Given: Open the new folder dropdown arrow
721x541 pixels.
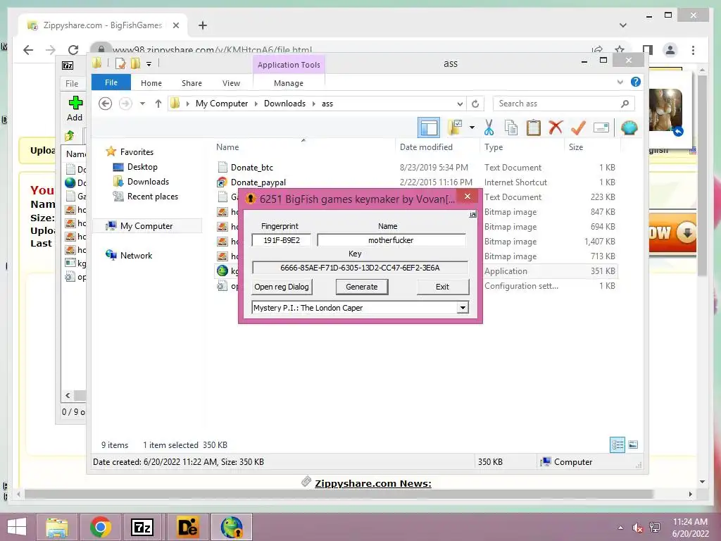Looking at the screenshot, I should coord(472,128).
